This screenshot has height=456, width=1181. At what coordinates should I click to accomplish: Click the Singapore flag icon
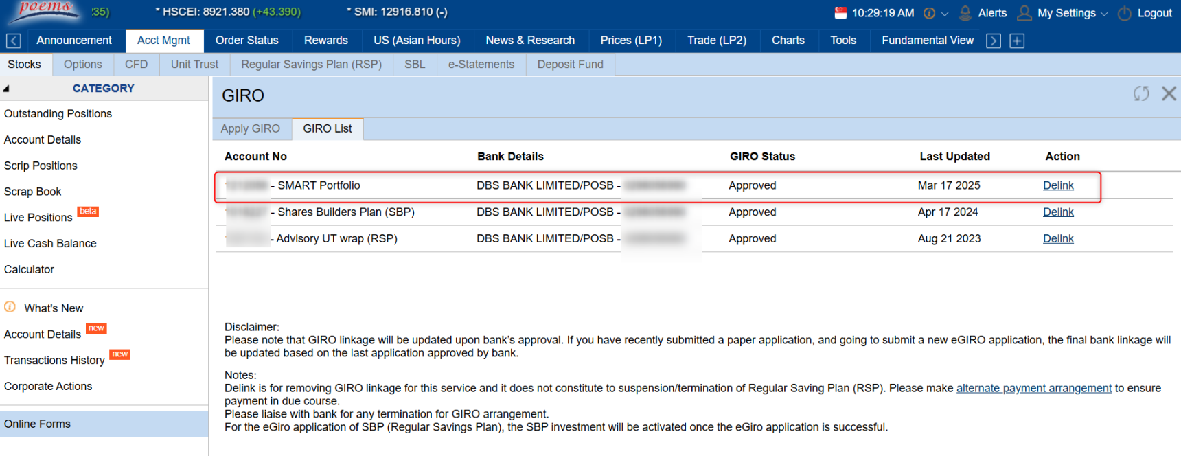click(840, 12)
